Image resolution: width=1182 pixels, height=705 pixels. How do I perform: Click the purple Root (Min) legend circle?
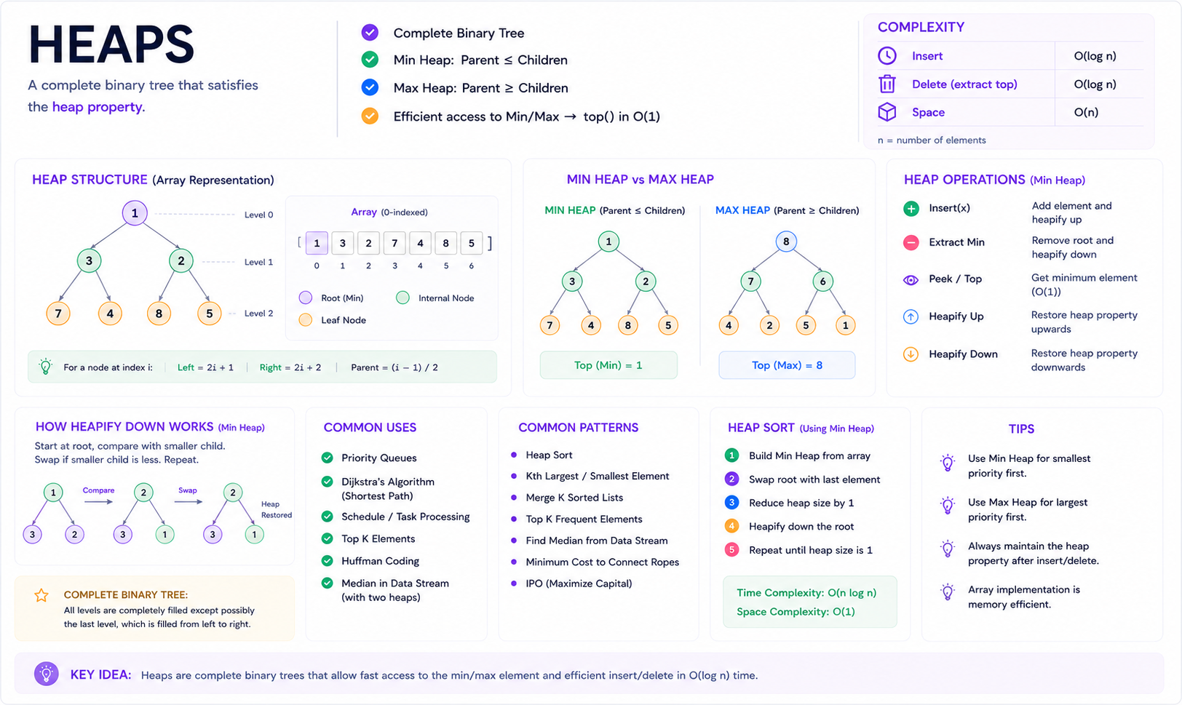pyautogui.click(x=306, y=298)
